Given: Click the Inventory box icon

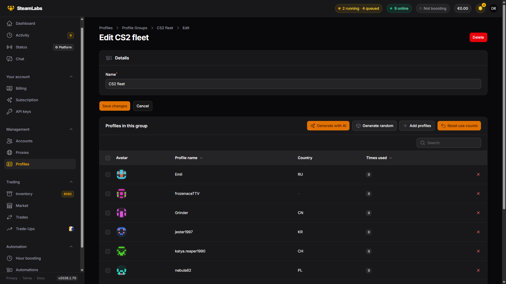Looking at the screenshot, I should pos(9,194).
